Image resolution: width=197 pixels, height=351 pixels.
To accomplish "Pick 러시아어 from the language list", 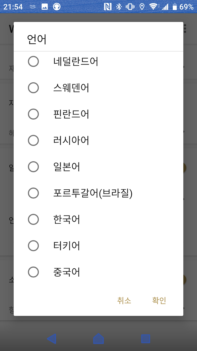I will (99, 141).
